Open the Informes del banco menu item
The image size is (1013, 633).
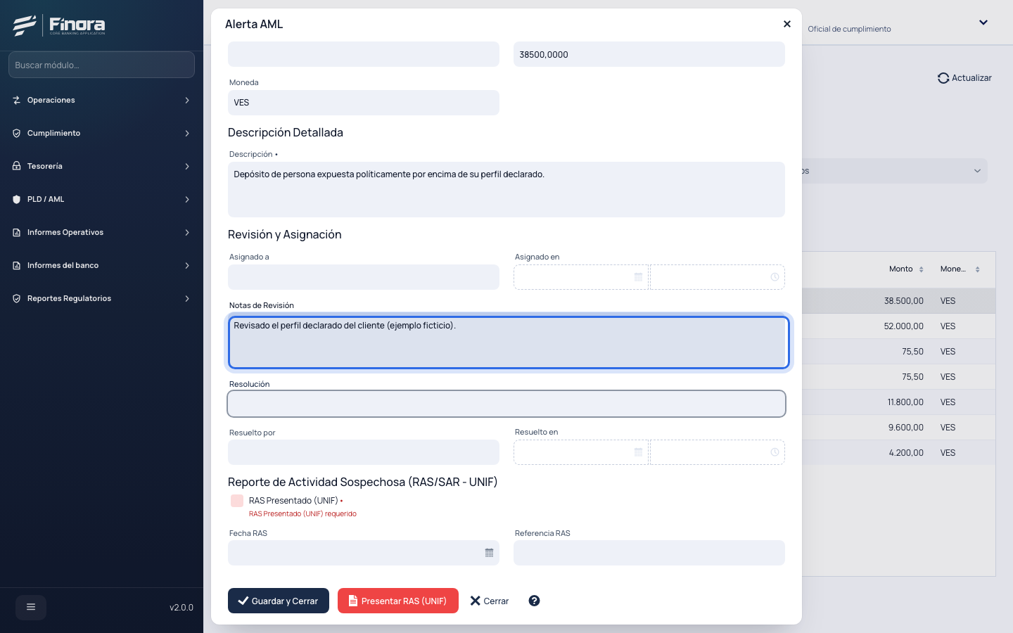(x=101, y=265)
